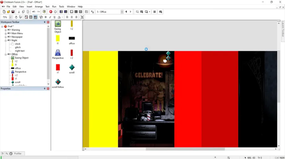Image resolution: width=285 pixels, height=159 pixels.
Task: Open the Storyboard editor icon
Action: click(61, 12)
